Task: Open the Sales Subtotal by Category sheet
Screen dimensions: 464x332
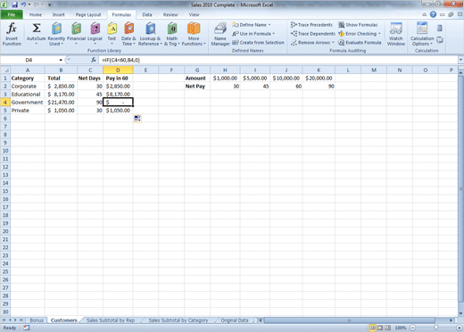Action: pyautogui.click(x=178, y=320)
